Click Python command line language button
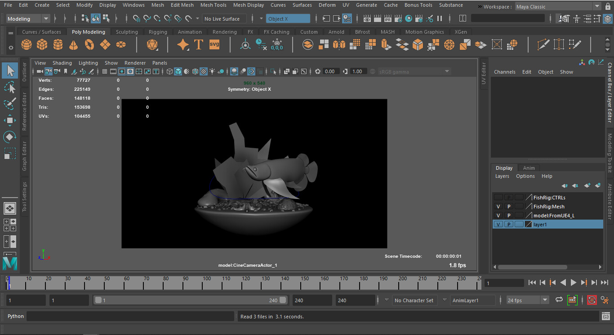The width and height of the screenshot is (614, 335). click(16, 316)
